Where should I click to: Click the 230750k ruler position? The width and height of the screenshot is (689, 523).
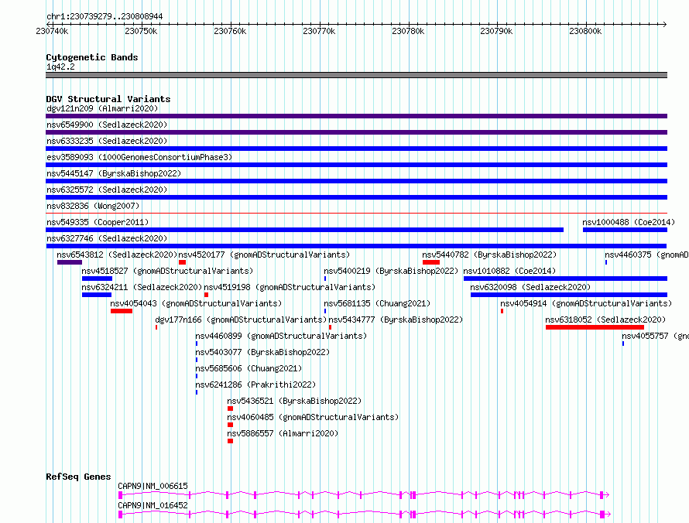(x=141, y=31)
